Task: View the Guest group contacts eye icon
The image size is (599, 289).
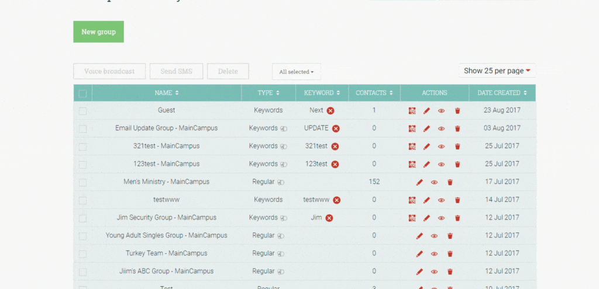Action: 441,111
